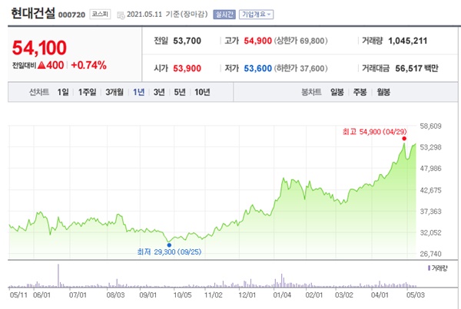
Task: Click the 58,609 price axis label
Action: point(430,127)
